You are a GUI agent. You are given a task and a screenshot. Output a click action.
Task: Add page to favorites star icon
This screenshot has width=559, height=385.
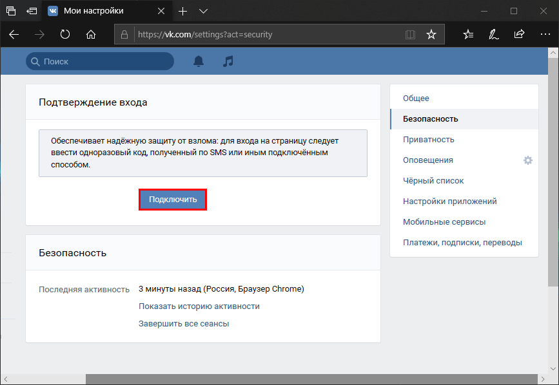click(431, 35)
